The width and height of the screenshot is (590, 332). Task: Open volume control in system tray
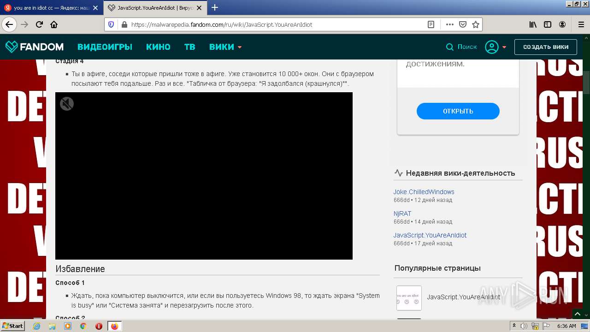click(524, 326)
